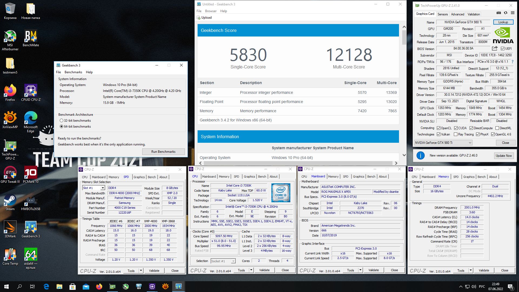This screenshot has width=519, height=292.
Task: Expand Tools dropdown arrow in CPU-Z Memory window
Action: [470, 270]
